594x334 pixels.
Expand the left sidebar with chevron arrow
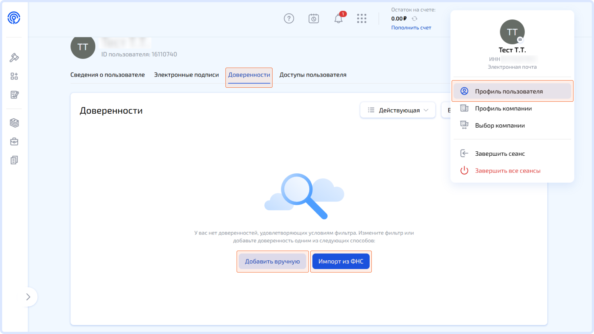(28, 297)
